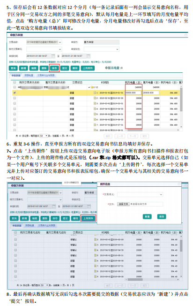
Task: Click the red-outlined 保存 button
Action: [x=54, y=68]
